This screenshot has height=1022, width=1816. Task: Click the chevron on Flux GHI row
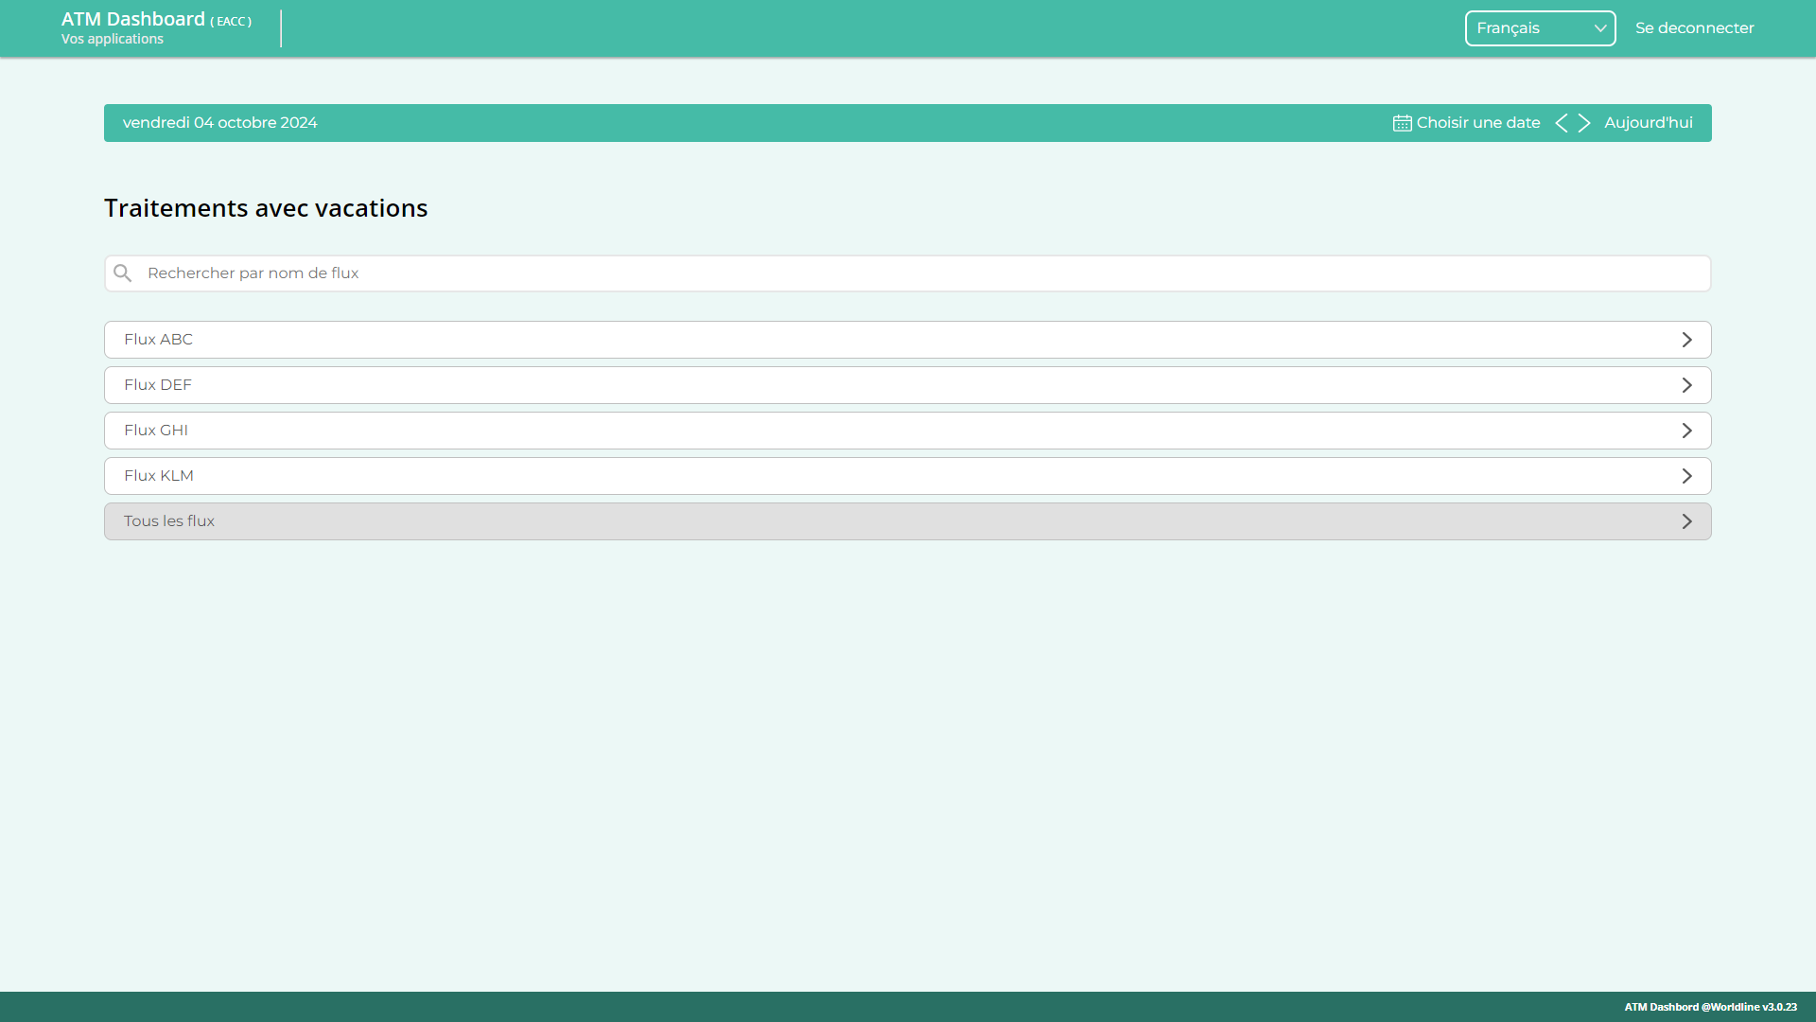[1686, 431]
